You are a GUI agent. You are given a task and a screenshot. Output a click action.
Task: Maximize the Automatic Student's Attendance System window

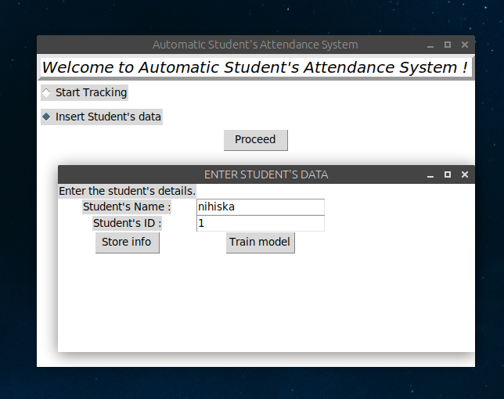(x=448, y=45)
